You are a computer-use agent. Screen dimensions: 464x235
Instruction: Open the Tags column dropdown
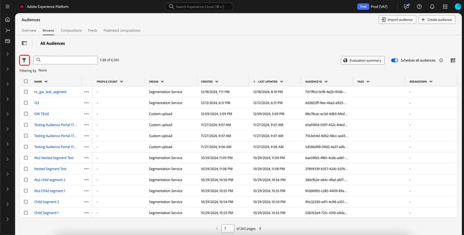pos(368,81)
